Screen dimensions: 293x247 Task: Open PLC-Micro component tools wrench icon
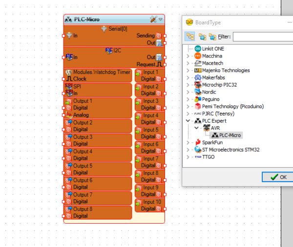(153, 19)
